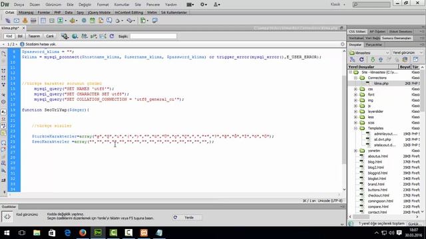Expand the css folder

pyautogui.click(x=355, y=89)
